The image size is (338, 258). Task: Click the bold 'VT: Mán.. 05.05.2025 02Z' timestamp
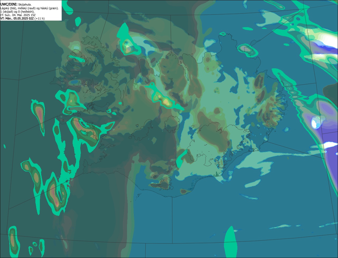tap(17, 18)
